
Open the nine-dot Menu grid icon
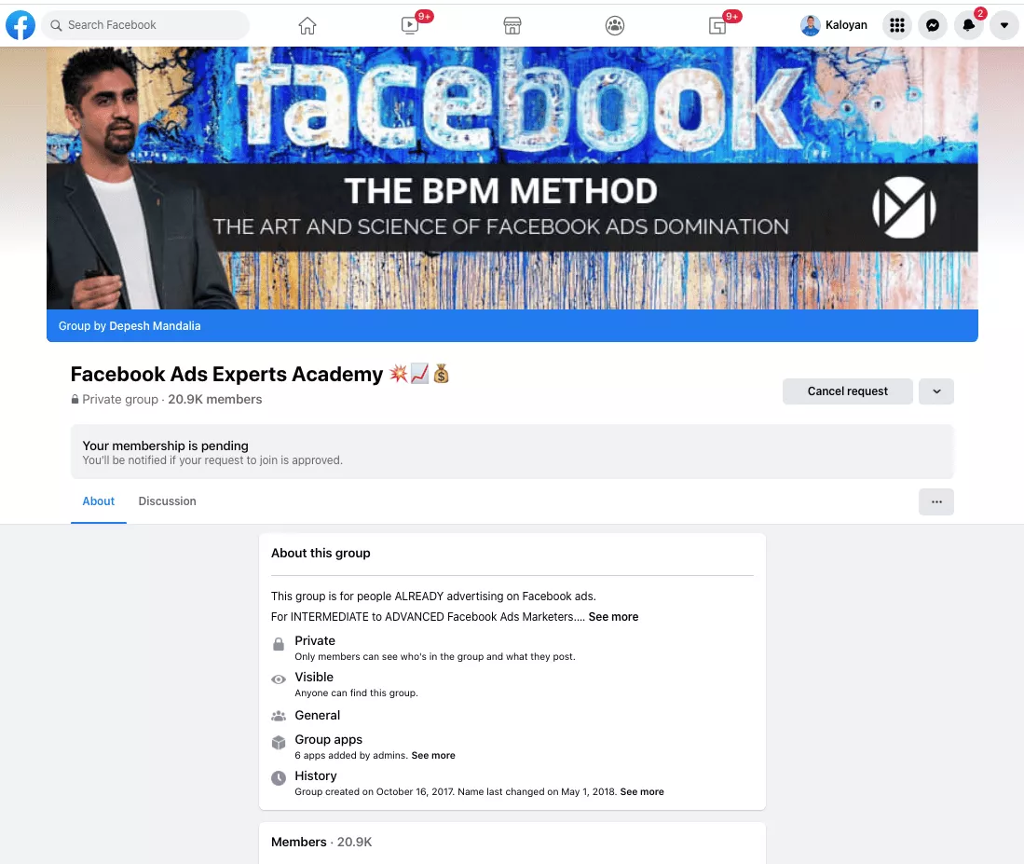tap(897, 25)
